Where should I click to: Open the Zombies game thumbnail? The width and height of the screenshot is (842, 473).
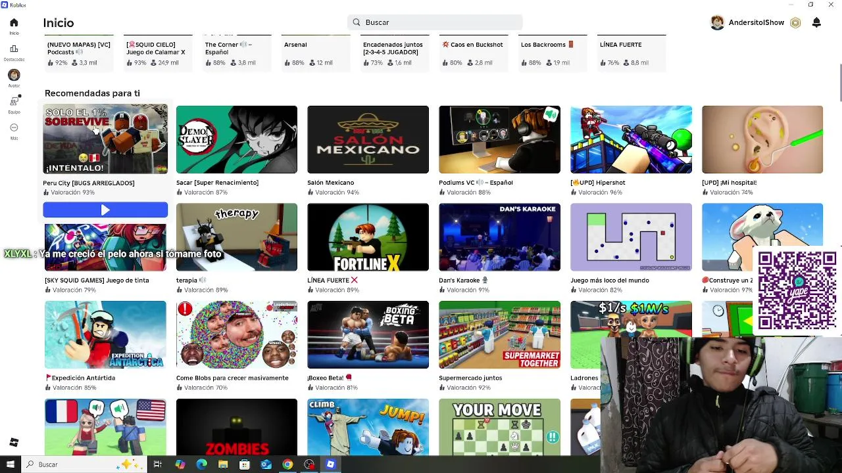[x=237, y=427]
